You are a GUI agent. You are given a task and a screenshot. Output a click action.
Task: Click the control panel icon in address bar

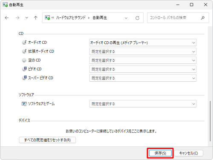(x=47, y=17)
